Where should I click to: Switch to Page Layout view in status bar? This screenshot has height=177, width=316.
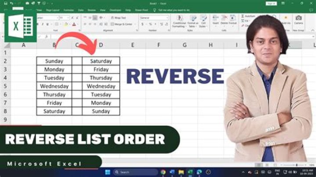coord(267,165)
